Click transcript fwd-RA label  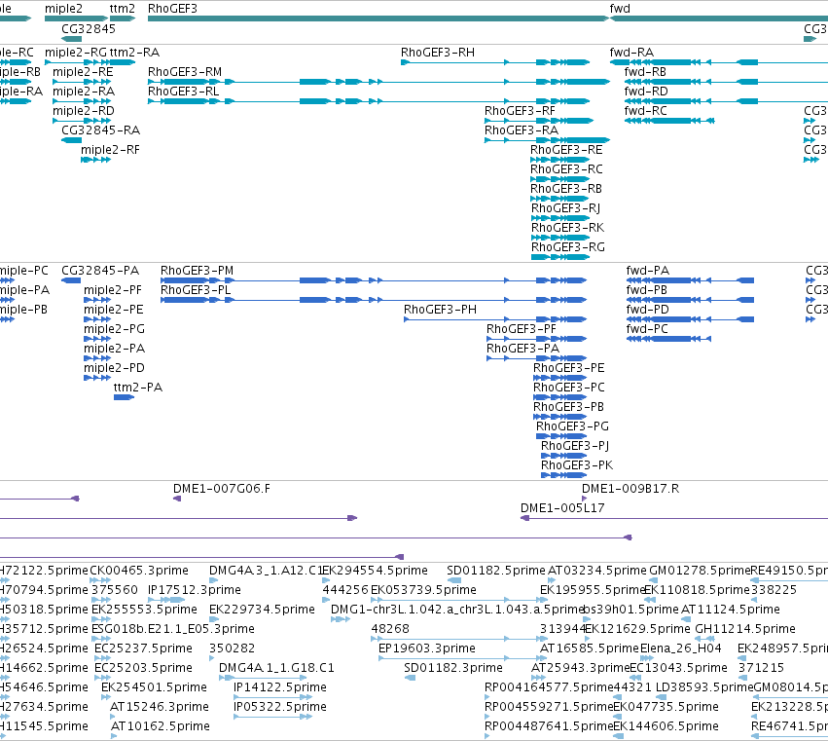(631, 53)
